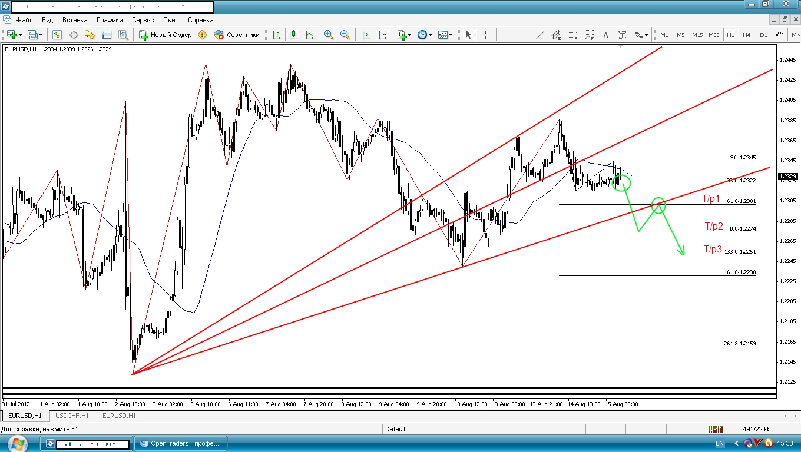Open the Файл menu
Viewport: 801px width, 452px height.
point(24,19)
